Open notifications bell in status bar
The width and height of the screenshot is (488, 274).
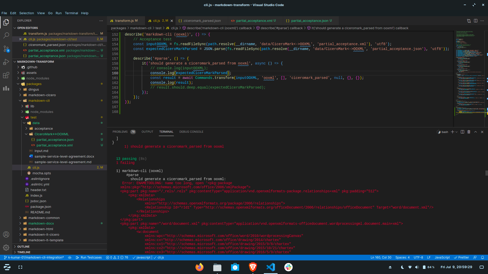[482, 258]
